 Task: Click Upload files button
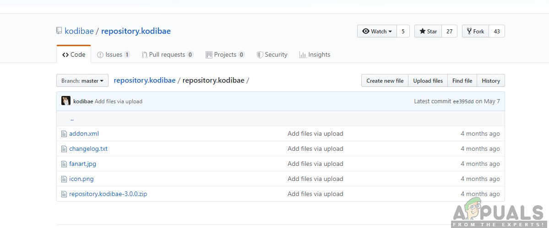[428, 81]
